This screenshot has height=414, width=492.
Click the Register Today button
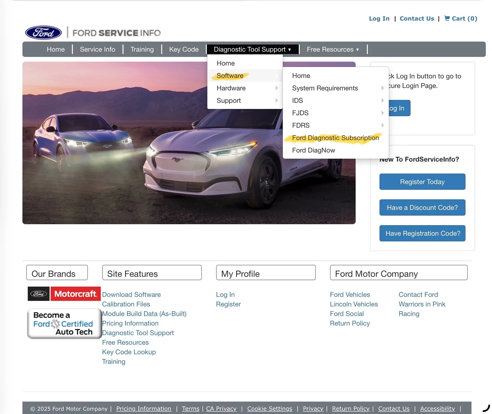[x=422, y=182]
